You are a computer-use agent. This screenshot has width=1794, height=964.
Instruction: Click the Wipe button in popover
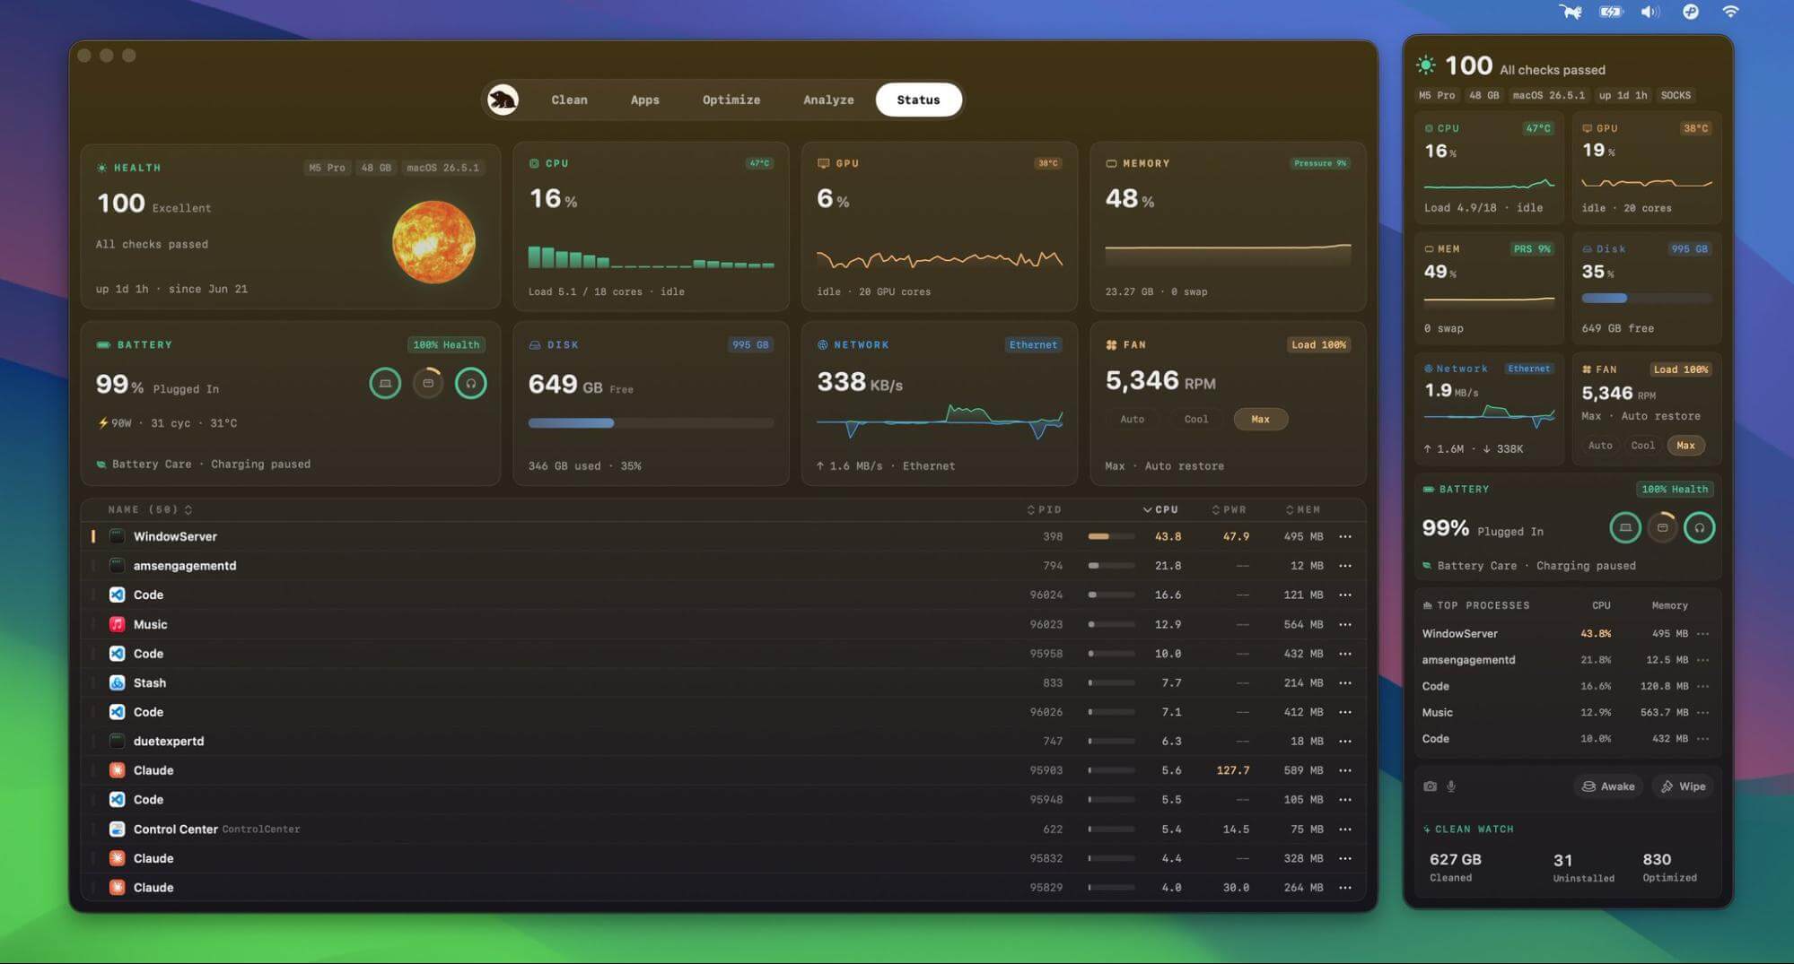click(x=1683, y=786)
